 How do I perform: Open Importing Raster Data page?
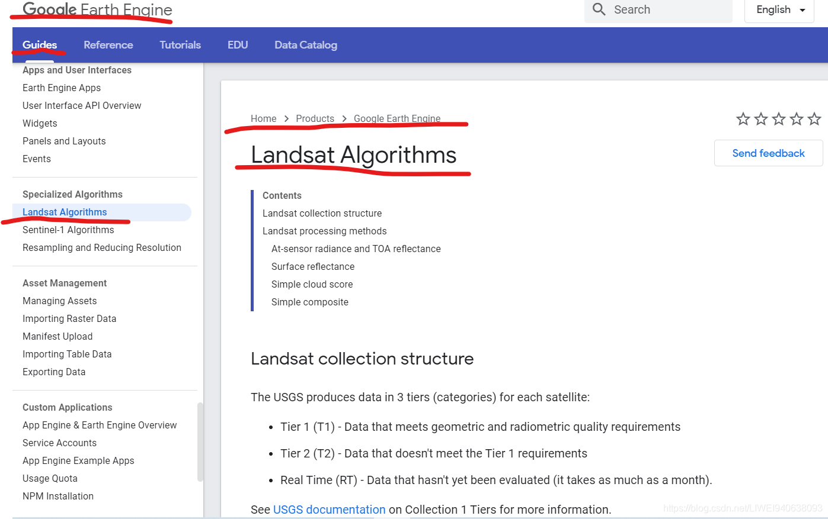pyautogui.click(x=69, y=318)
